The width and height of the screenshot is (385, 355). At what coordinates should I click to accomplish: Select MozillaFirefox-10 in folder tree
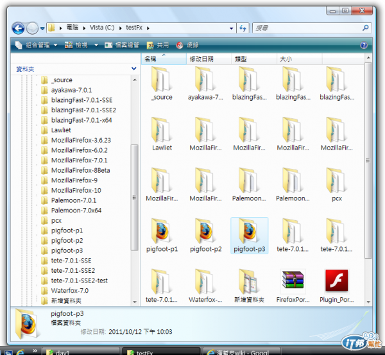coord(76,191)
